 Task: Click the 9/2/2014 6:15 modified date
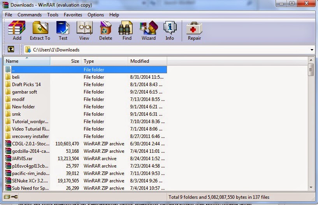coord(146,92)
